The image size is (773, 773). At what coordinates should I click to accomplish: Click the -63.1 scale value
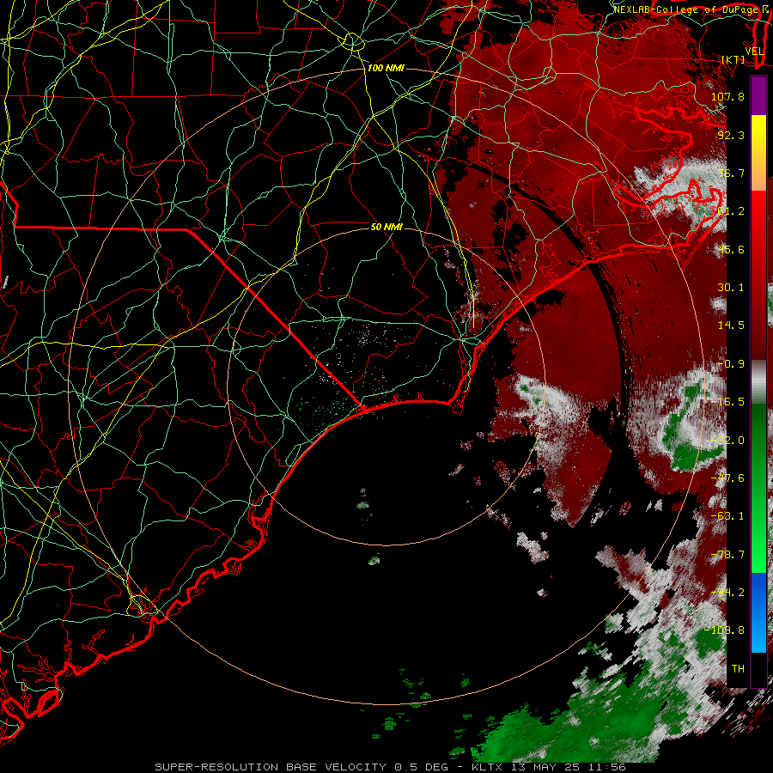(727, 516)
